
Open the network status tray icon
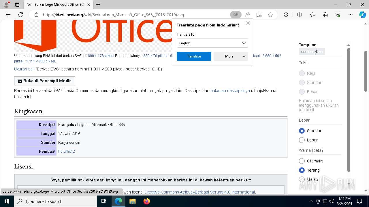click(x=325, y=201)
